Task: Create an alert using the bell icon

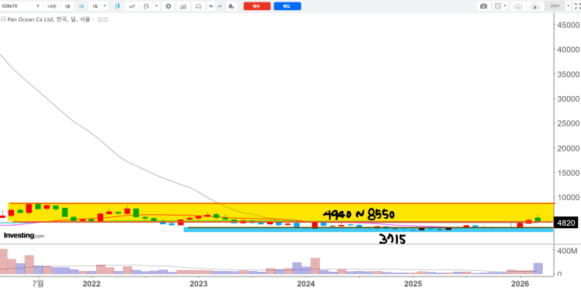Action: pyautogui.click(x=231, y=6)
